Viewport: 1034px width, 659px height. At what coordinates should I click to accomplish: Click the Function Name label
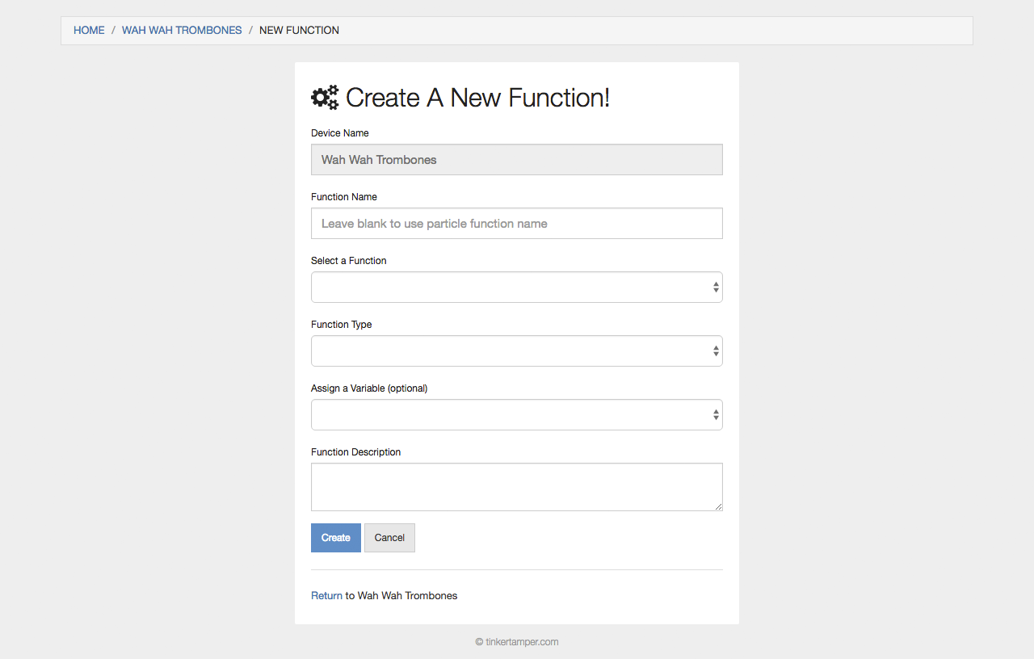tap(344, 197)
